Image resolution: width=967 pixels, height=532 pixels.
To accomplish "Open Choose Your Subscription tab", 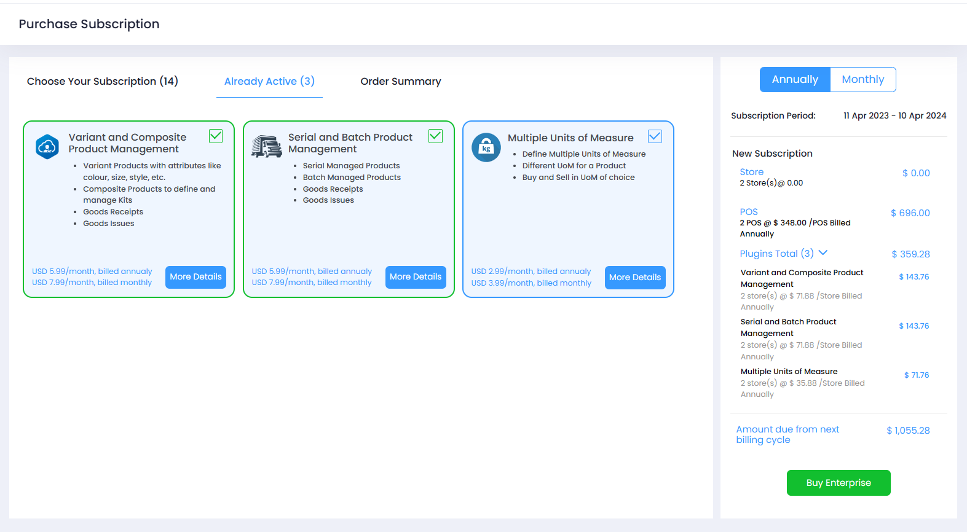I will (103, 81).
